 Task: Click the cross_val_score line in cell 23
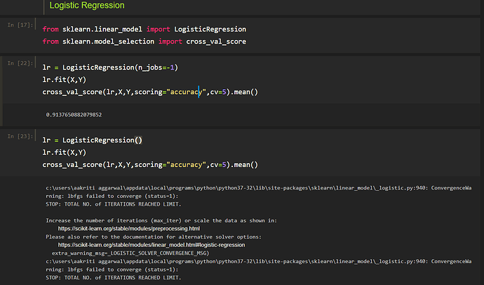150,165
